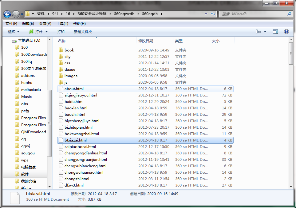The width and height of the screenshot is (296, 208).
Task: Select 软件 folder in navigation tree
Action: click(x=25, y=174)
